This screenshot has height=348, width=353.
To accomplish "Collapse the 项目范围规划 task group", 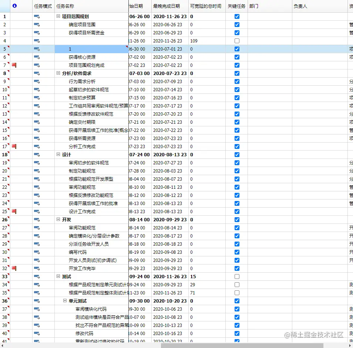I will 58,16.
